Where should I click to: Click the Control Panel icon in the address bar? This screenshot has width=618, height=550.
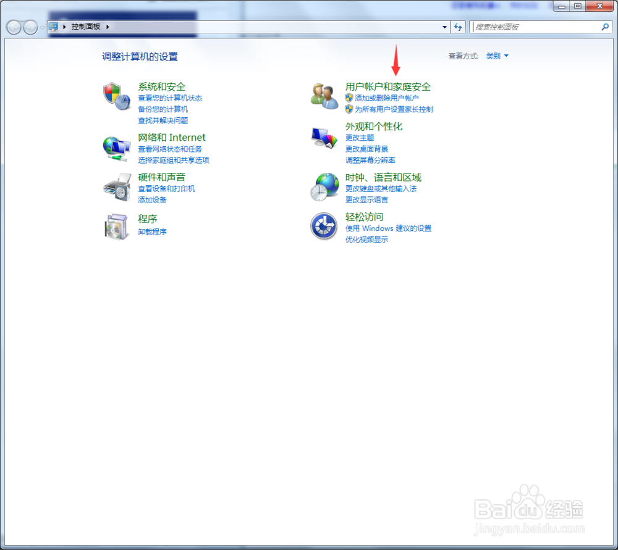[x=54, y=27]
